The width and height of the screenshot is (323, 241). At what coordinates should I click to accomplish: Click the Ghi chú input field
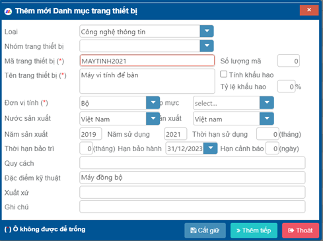(192, 207)
